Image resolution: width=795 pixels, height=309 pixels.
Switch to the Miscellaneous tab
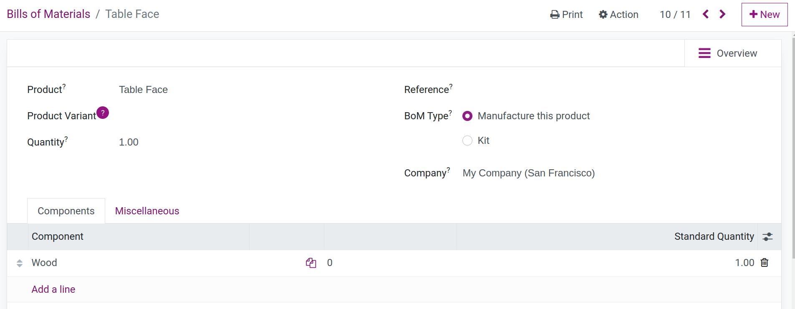[x=147, y=211]
